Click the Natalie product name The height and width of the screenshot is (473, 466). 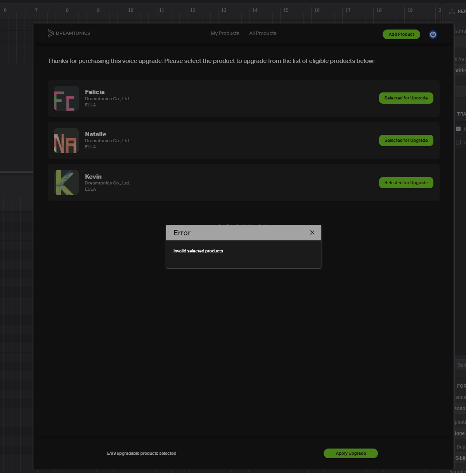pyautogui.click(x=95, y=134)
